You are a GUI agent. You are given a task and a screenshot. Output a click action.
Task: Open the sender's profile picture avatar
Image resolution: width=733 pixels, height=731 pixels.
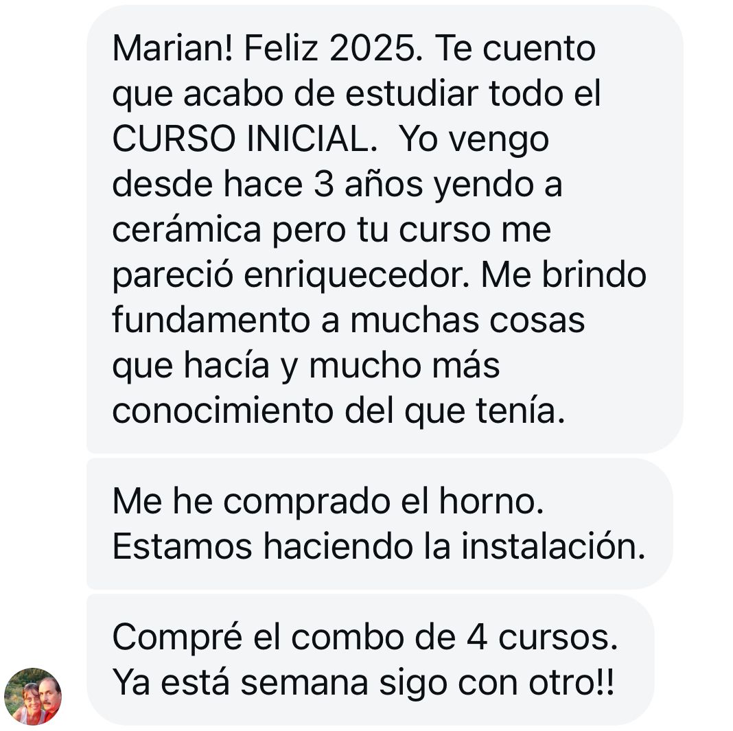coord(33,696)
